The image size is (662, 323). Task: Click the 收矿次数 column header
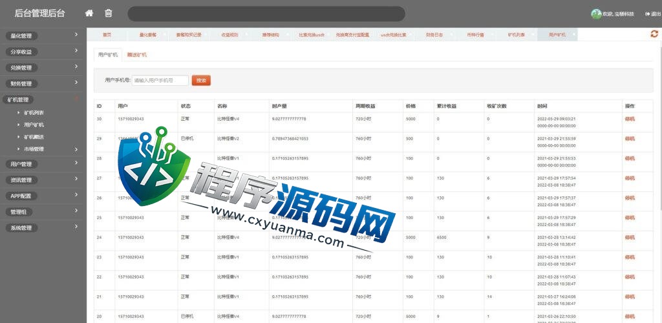(496, 106)
